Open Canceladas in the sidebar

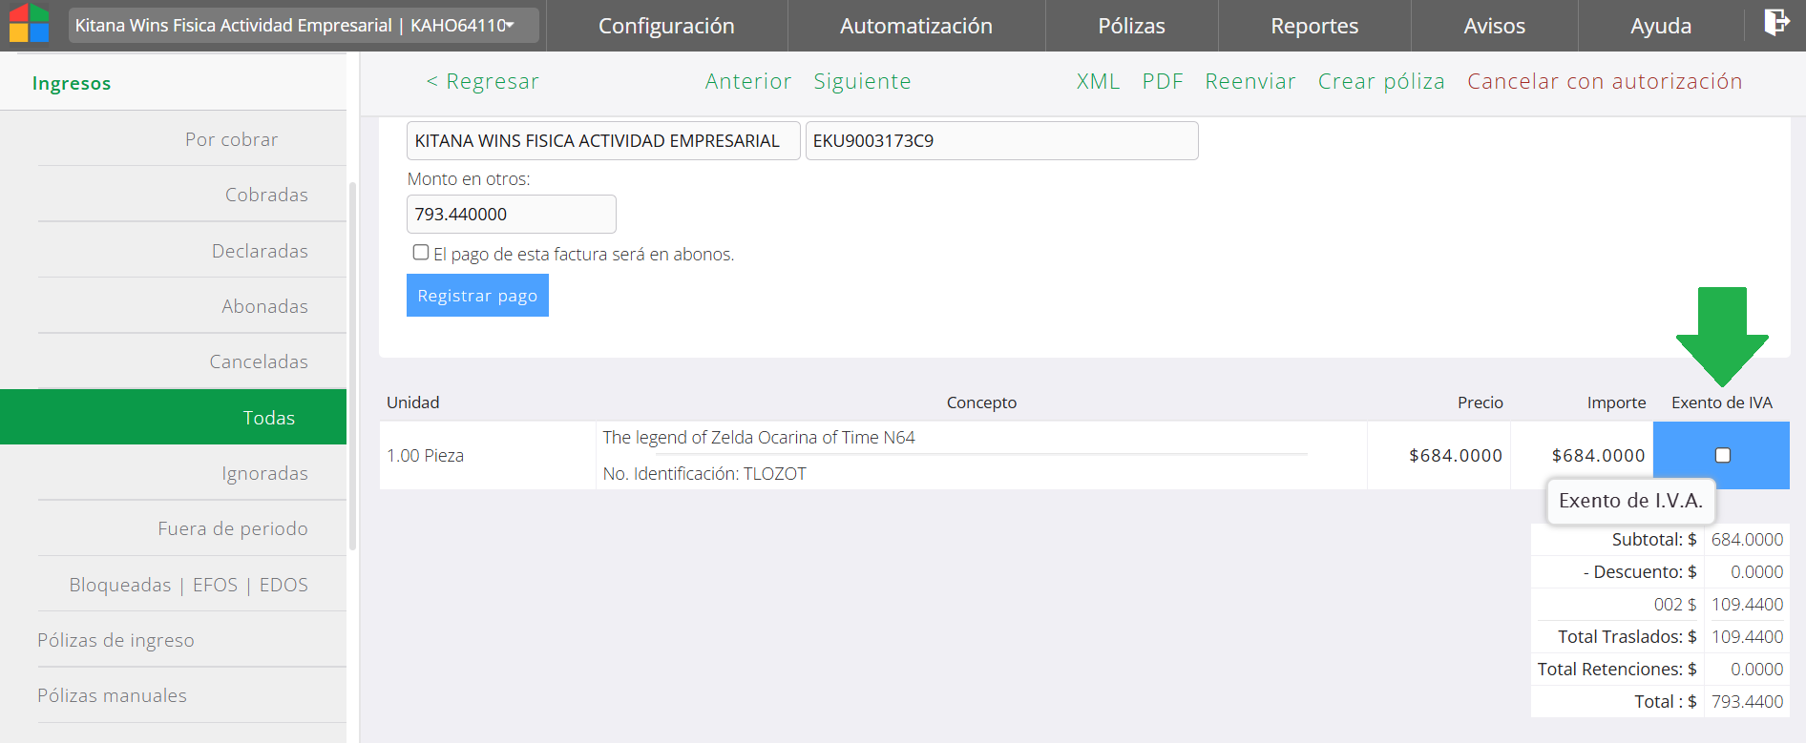pos(259,361)
